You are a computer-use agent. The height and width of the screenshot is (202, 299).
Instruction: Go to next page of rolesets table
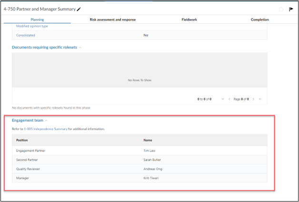[x=253, y=99]
